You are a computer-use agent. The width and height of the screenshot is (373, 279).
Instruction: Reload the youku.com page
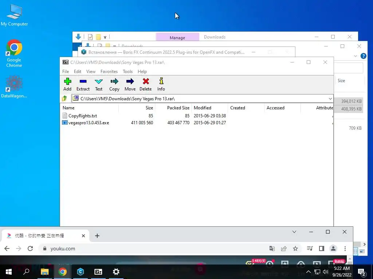[30, 248]
